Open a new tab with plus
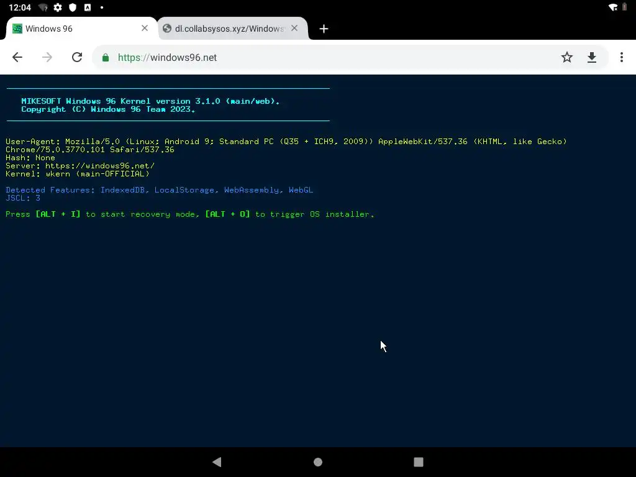The height and width of the screenshot is (477, 636). pyautogui.click(x=324, y=29)
